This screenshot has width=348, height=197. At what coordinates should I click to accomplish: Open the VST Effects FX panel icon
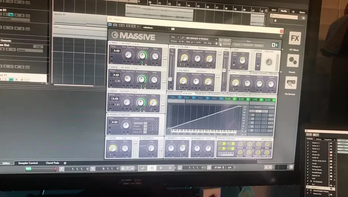click(295, 38)
